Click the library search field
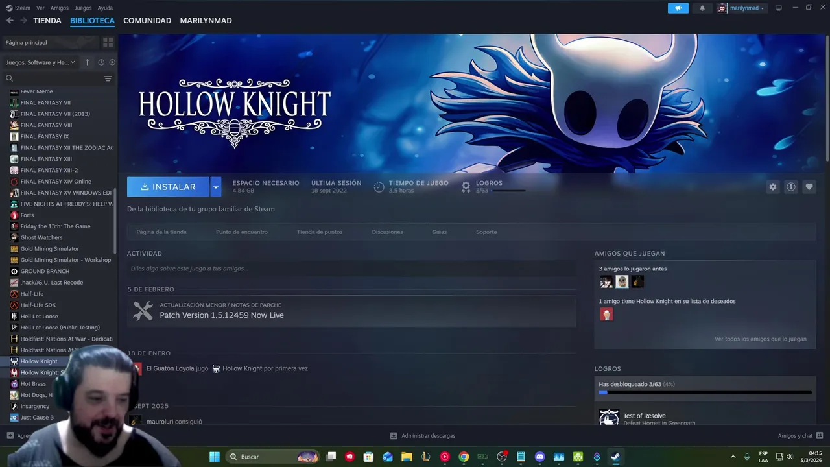Viewport: 830px width, 467px height. [54, 78]
